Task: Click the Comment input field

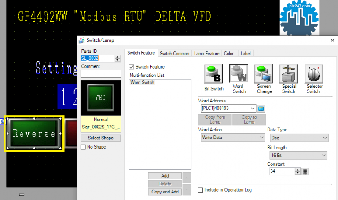Action: coord(101,74)
